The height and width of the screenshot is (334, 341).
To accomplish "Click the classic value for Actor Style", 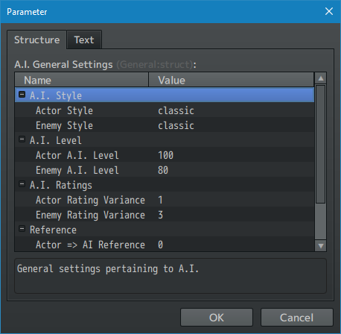I will (x=176, y=111).
